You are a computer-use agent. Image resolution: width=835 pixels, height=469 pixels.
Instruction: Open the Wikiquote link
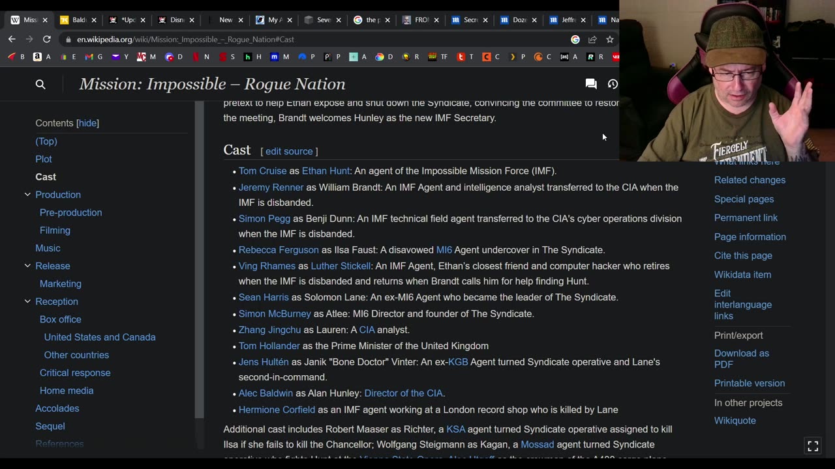pyautogui.click(x=735, y=421)
